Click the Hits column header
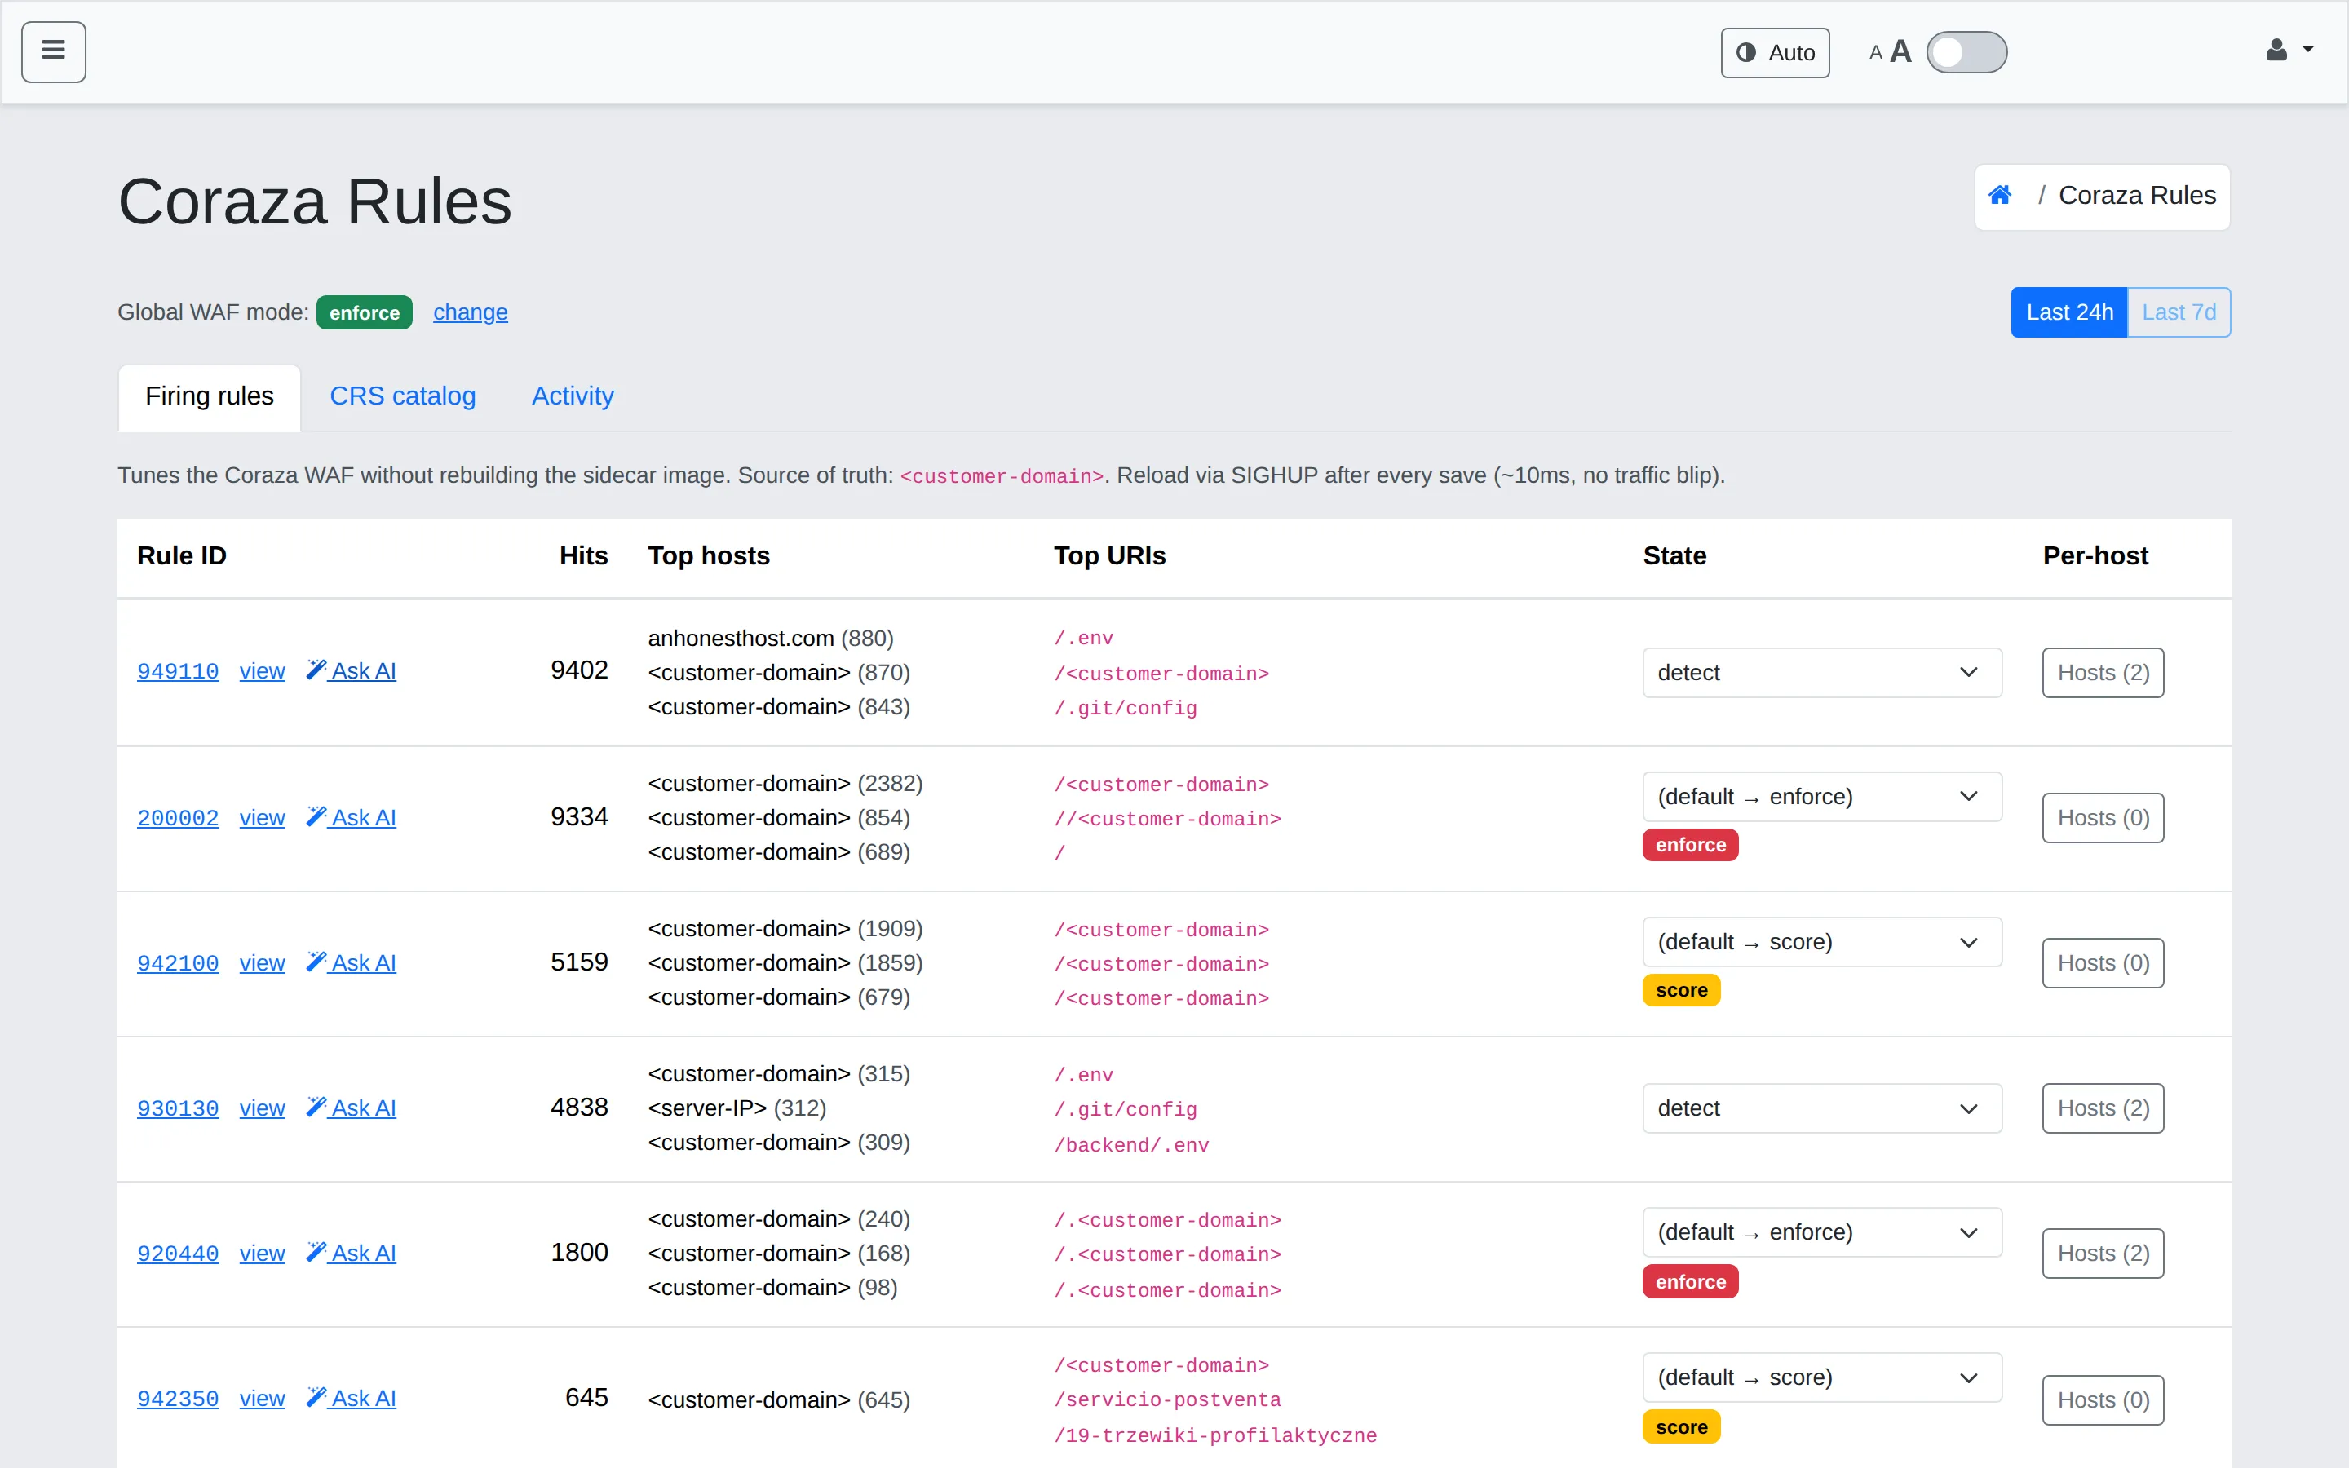 click(583, 556)
